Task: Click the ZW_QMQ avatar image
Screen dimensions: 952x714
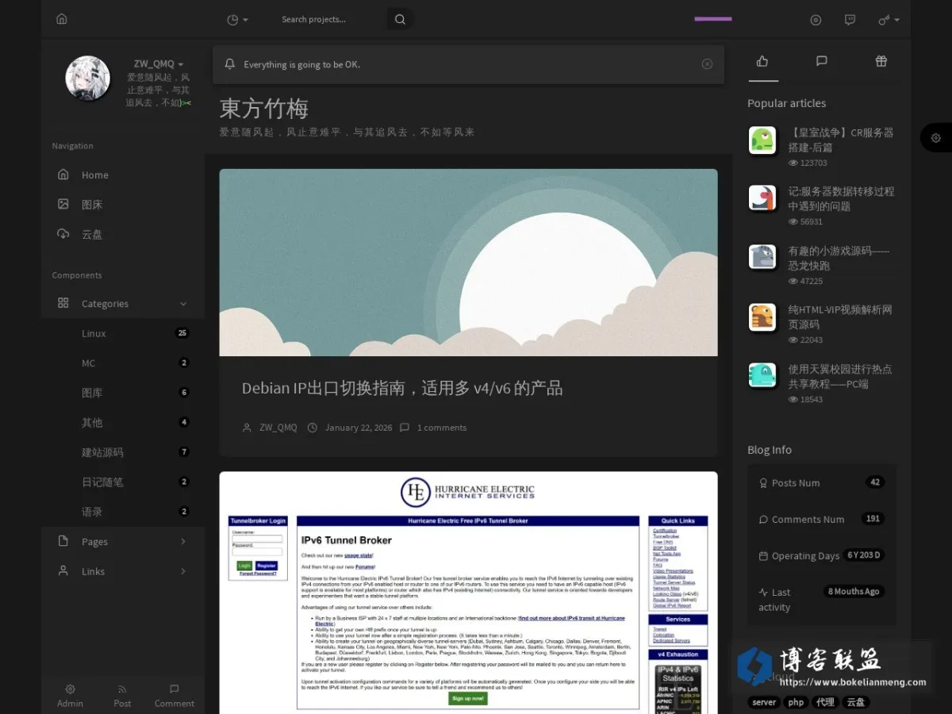Action: 87,78
